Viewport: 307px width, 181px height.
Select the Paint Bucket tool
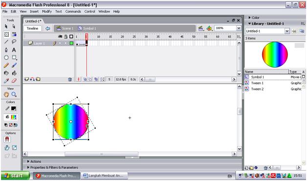[14, 73]
